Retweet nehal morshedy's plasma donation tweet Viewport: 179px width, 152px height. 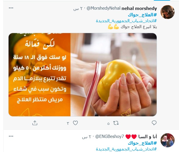[x=116, y=123]
